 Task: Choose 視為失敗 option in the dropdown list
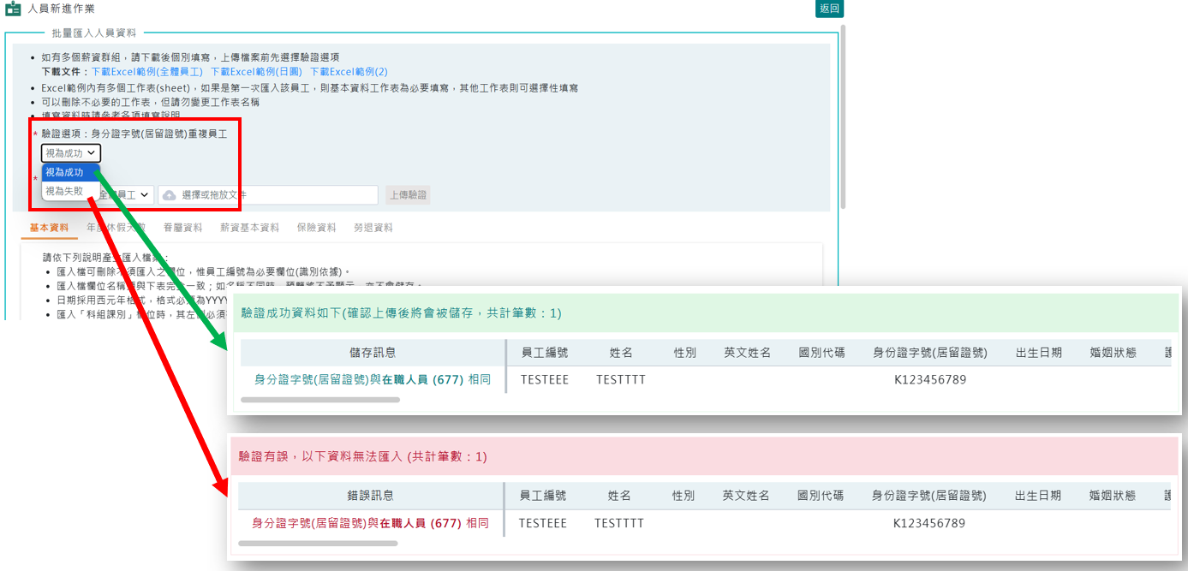[65, 191]
